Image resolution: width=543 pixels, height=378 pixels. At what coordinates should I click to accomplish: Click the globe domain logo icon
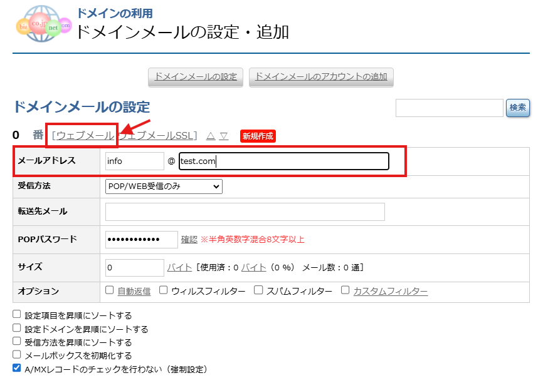click(43, 25)
